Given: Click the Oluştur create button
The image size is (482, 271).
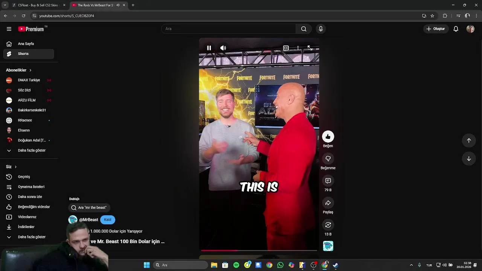Looking at the screenshot, I should point(436,29).
